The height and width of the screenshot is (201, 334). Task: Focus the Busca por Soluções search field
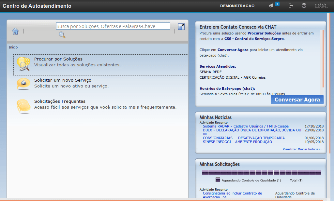tap(113, 26)
